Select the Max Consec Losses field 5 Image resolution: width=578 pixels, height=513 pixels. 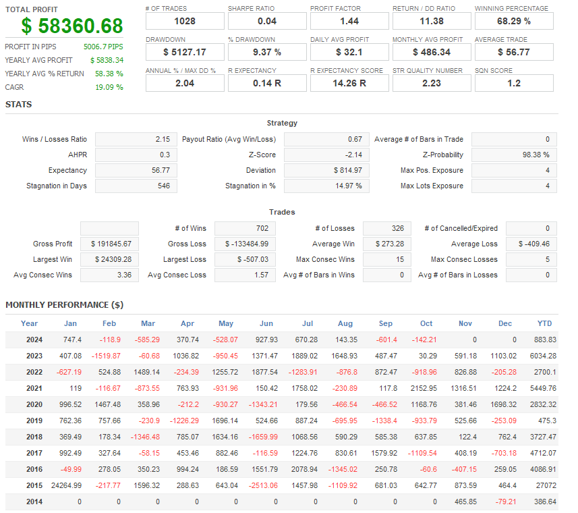click(x=531, y=260)
